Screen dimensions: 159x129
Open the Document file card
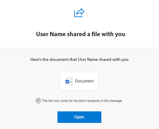(79, 81)
